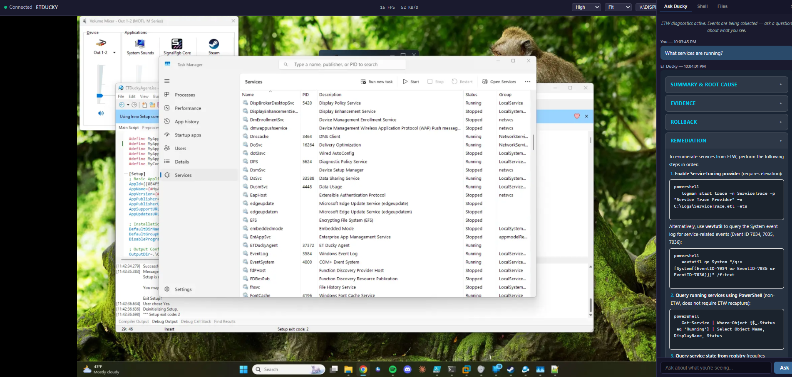Open the Fit scaling dropdown
792x377 pixels.
tap(618, 7)
